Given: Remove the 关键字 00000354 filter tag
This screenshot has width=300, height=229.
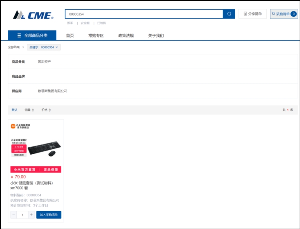Looking at the screenshot, I should click(57, 47).
